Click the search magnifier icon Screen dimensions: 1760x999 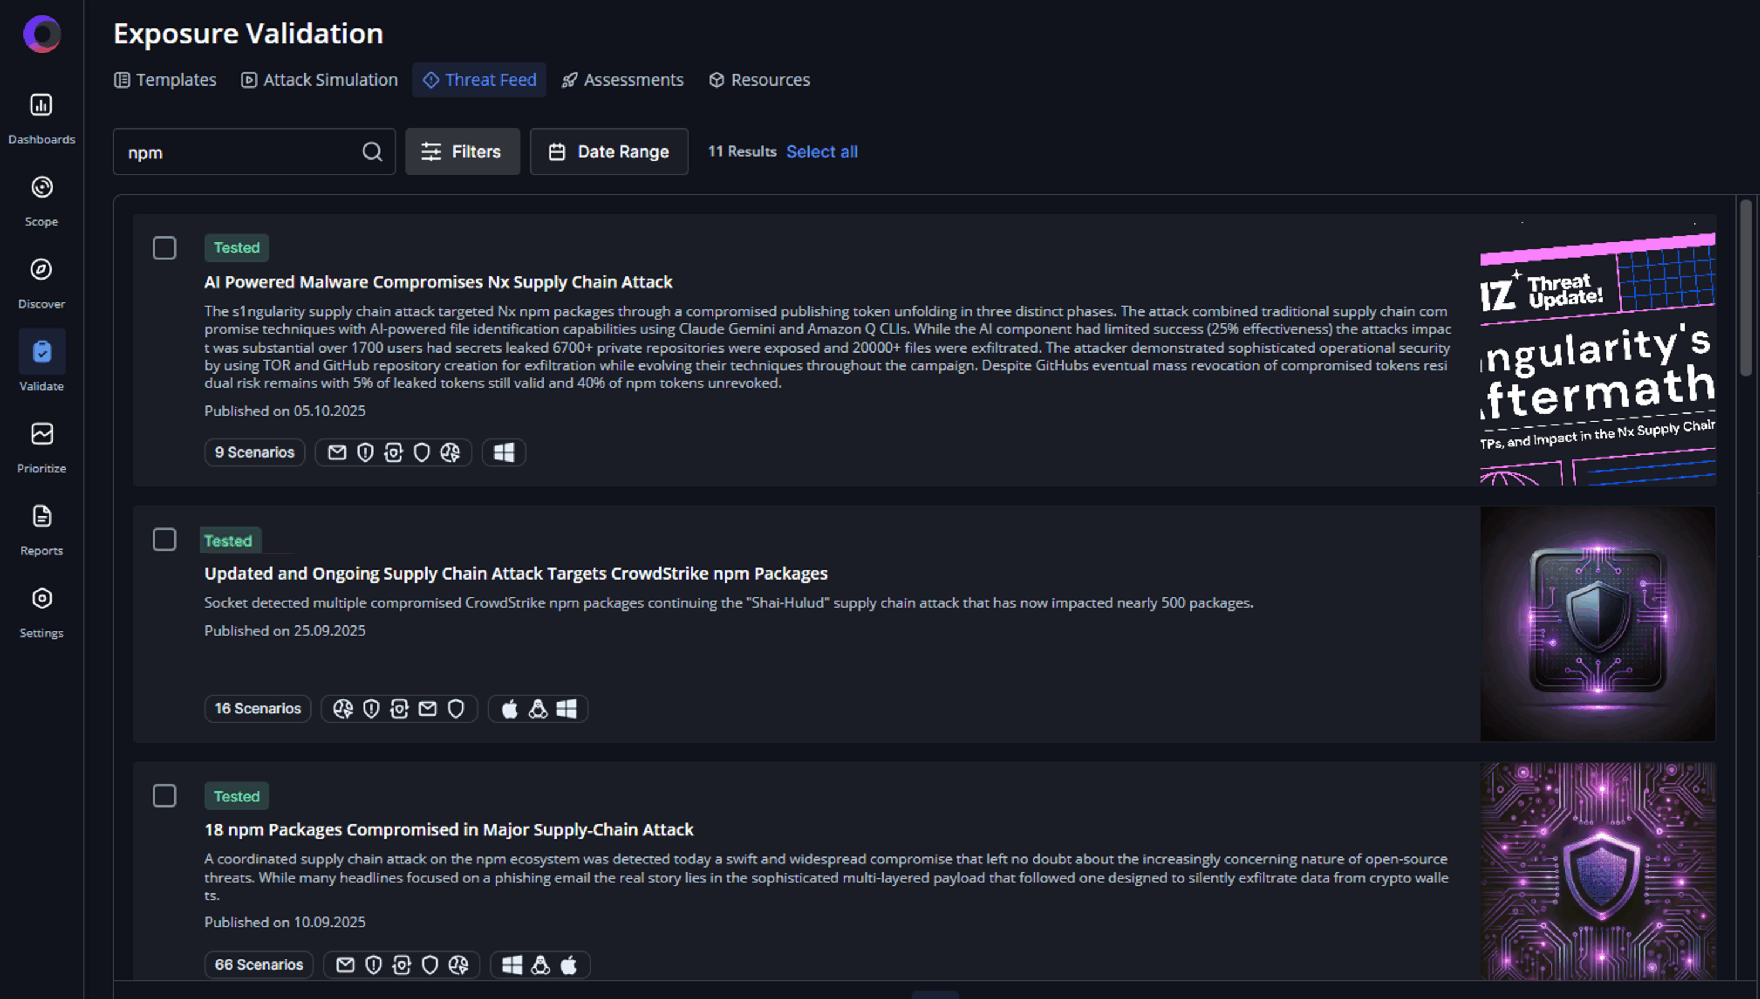[x=372, y=151]
